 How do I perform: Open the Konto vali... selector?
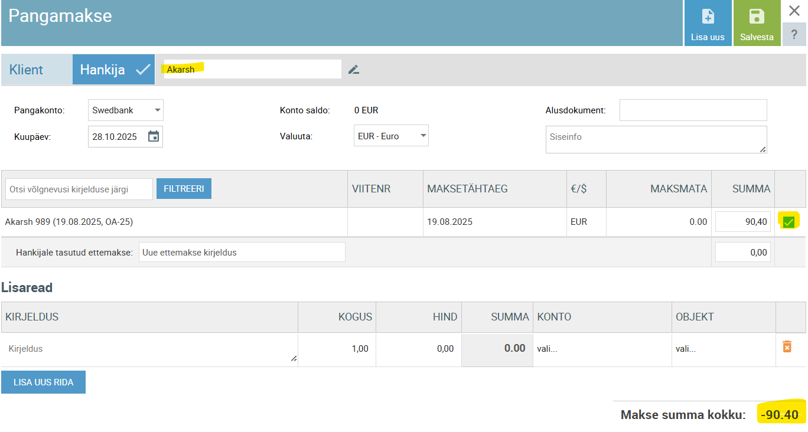click(x=601, y=349)
